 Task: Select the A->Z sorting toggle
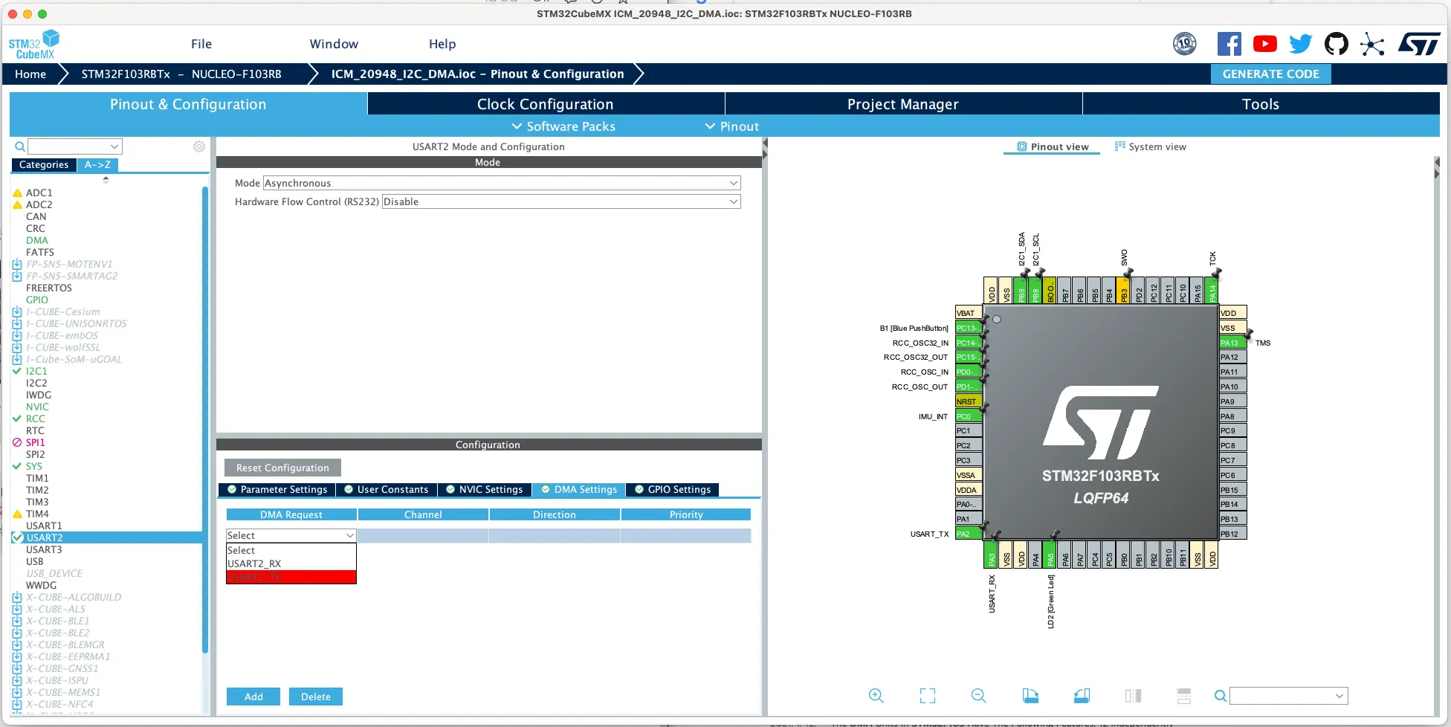pos(97,165)
